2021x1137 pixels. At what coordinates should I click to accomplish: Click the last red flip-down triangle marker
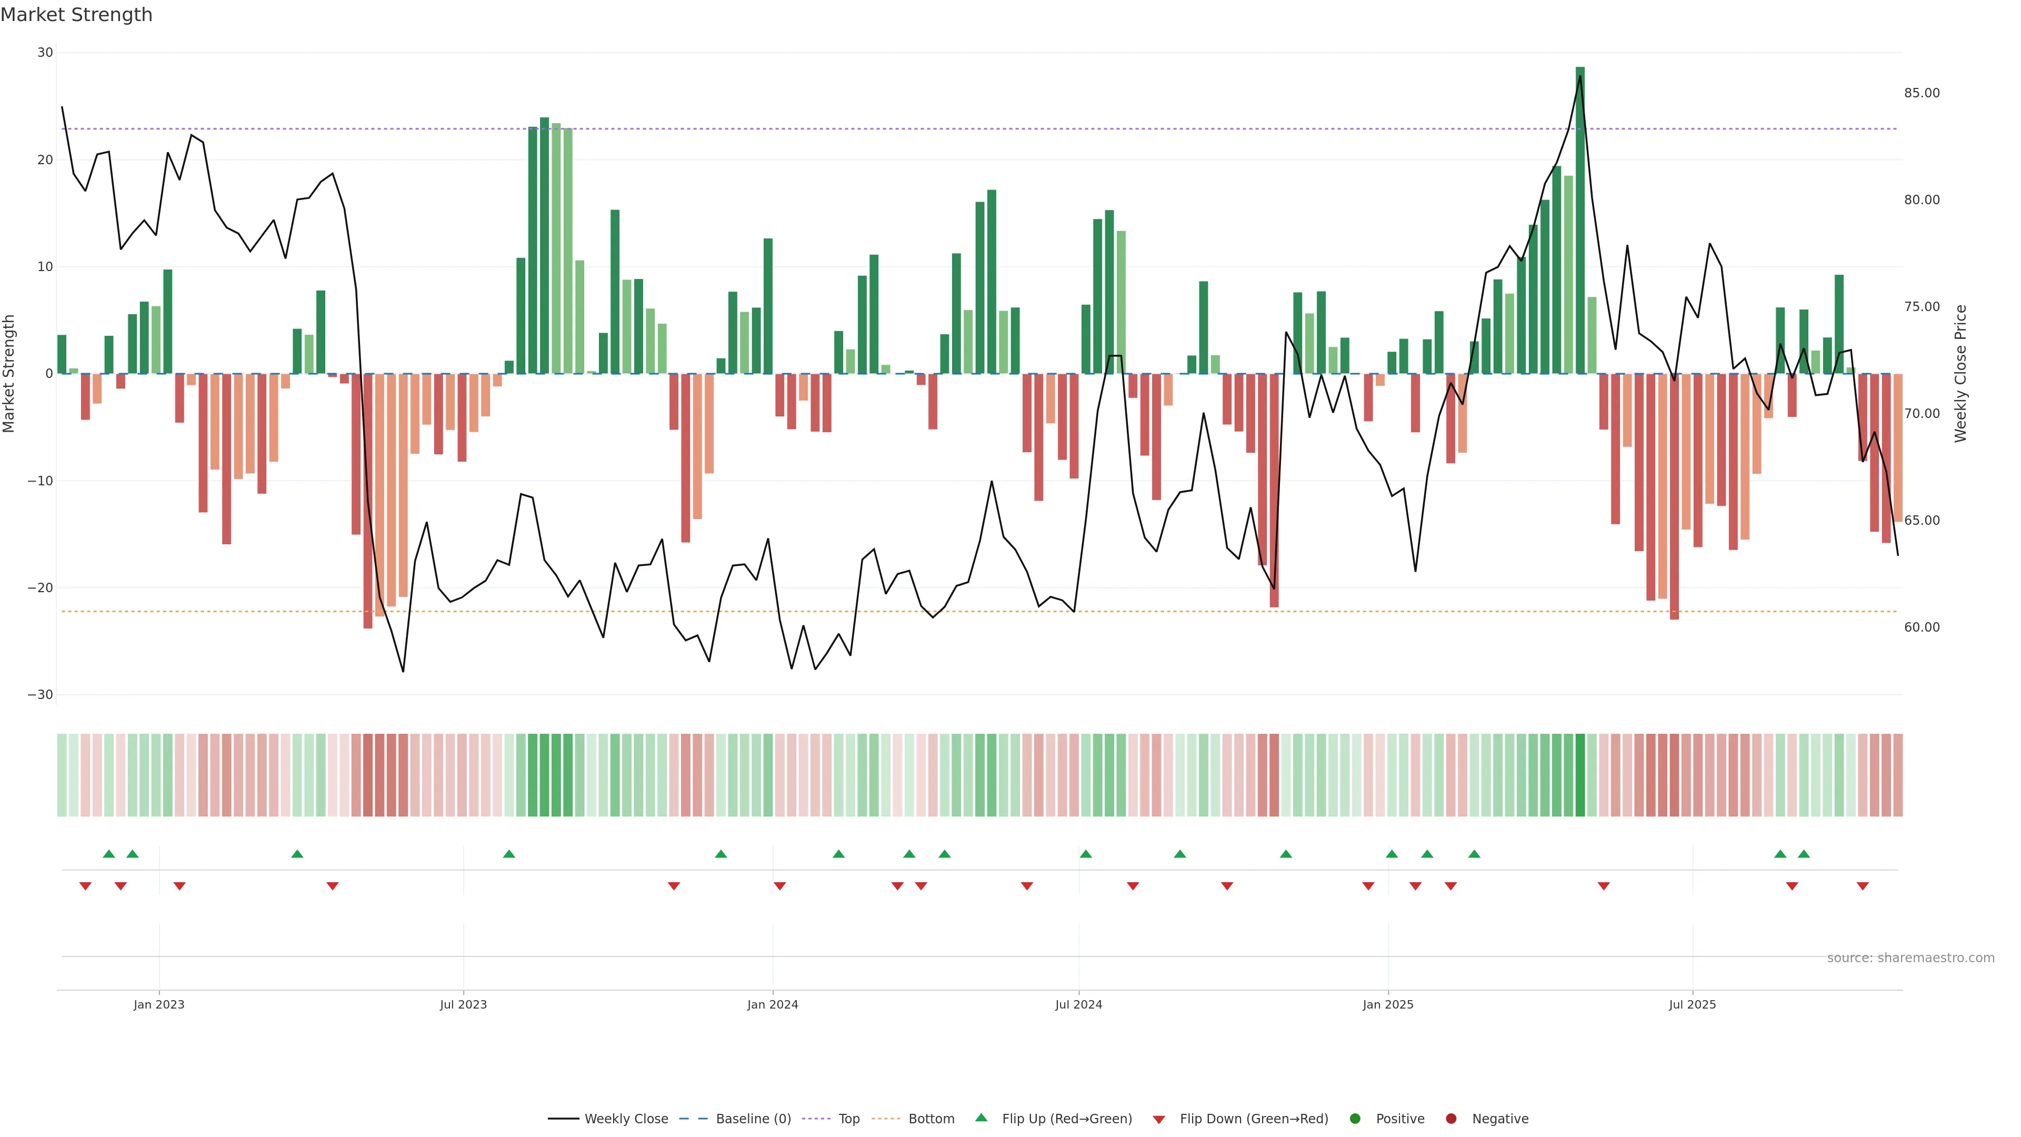coord(1863,886)
